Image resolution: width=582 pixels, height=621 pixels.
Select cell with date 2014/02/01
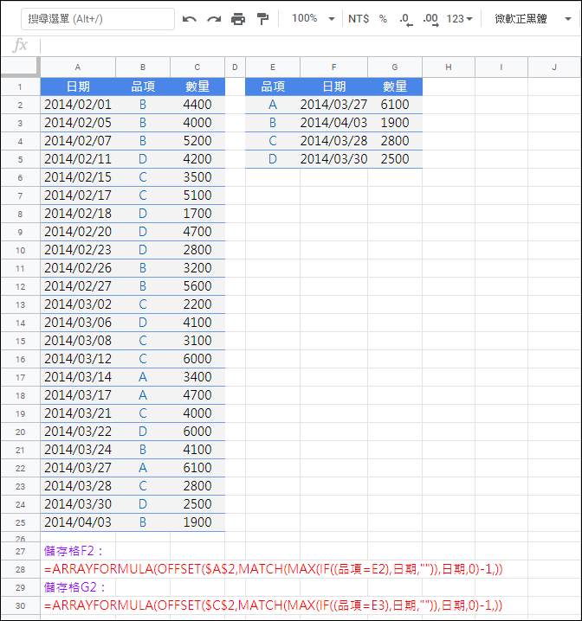[78, 105]
